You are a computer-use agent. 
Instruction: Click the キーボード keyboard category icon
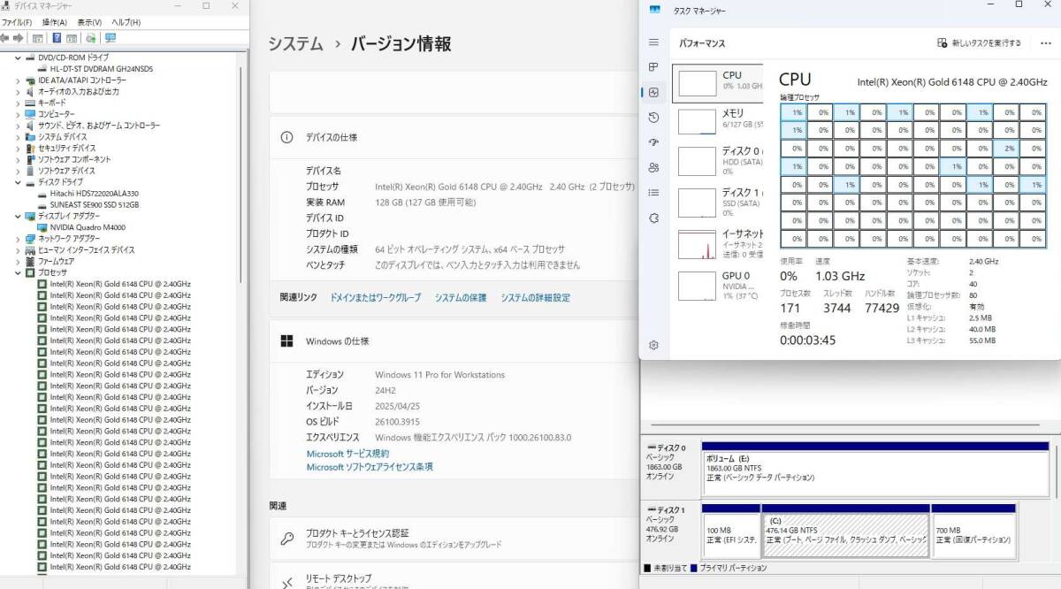pos(31,103)
